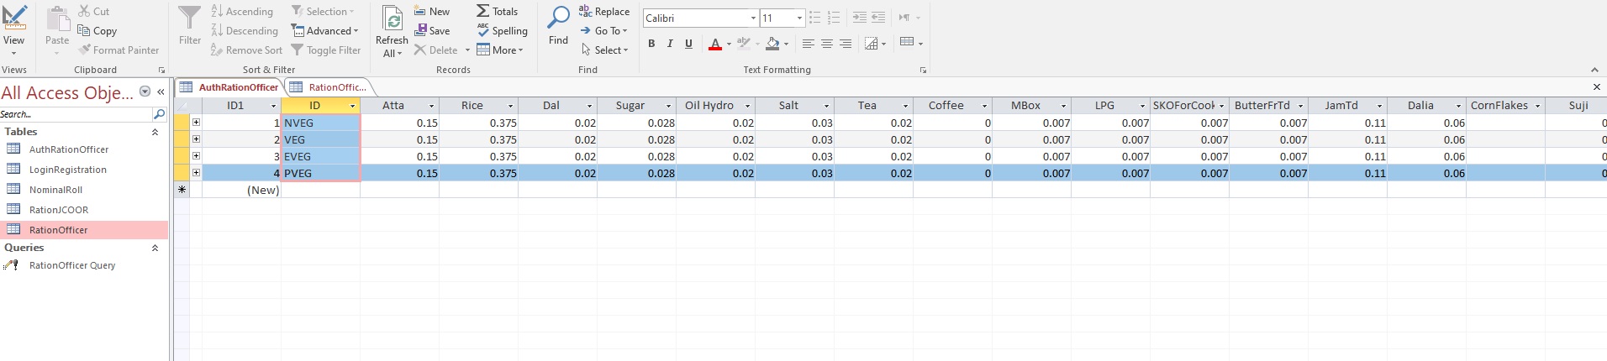Viewport: 1607px width, 361px height.
Task: Click the New record button
Action: [x=432, y=11]
